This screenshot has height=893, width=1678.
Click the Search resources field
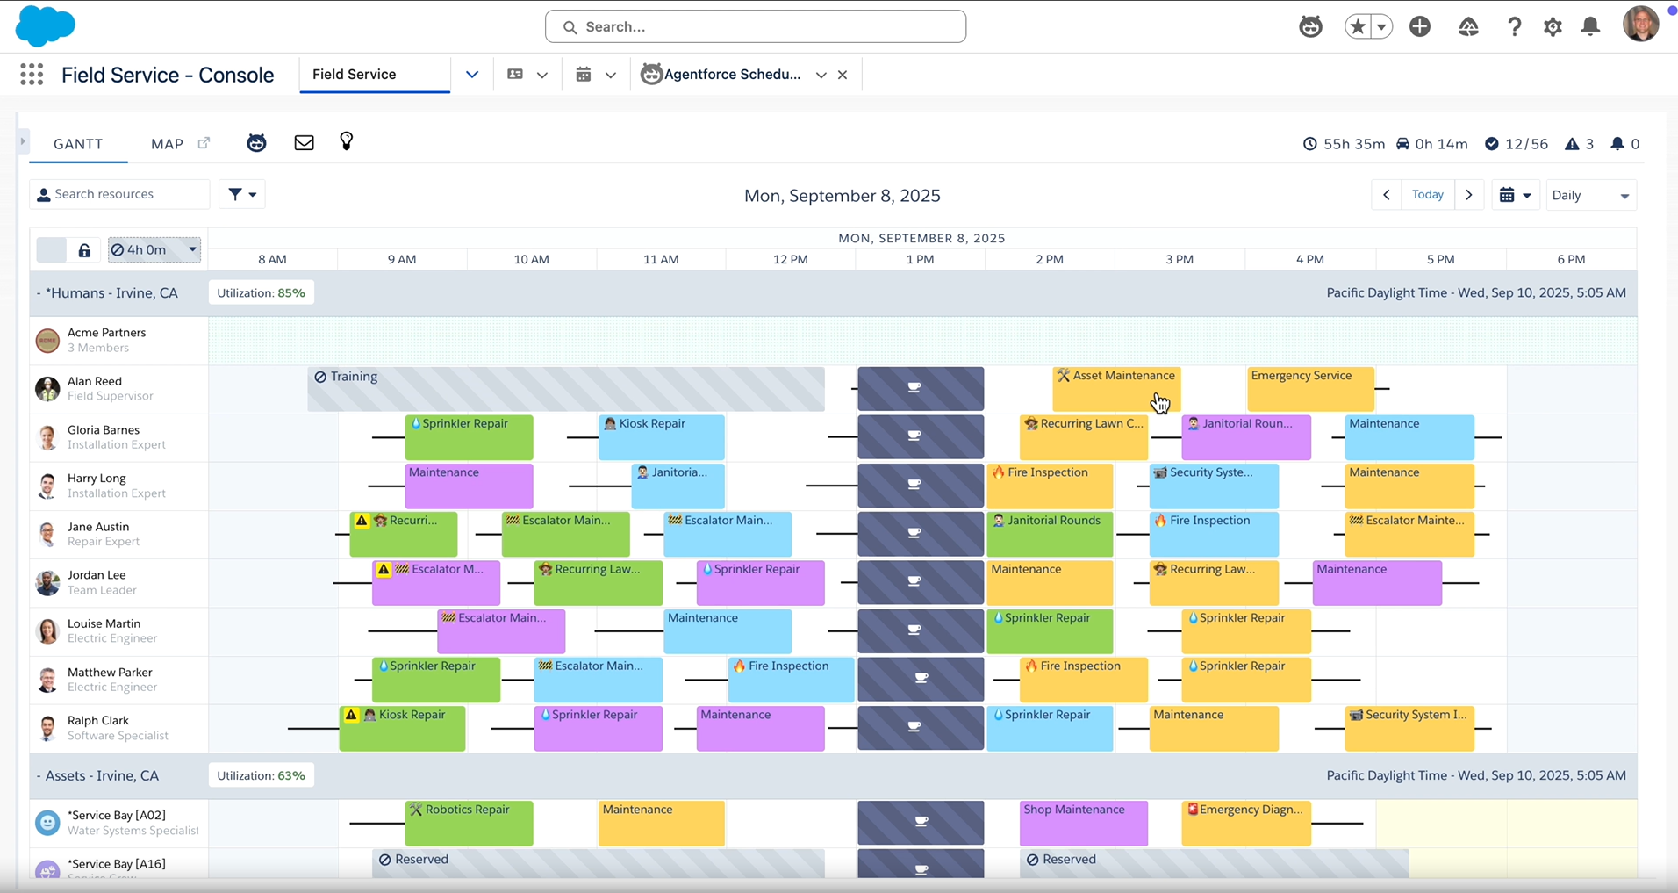(119, 194)
